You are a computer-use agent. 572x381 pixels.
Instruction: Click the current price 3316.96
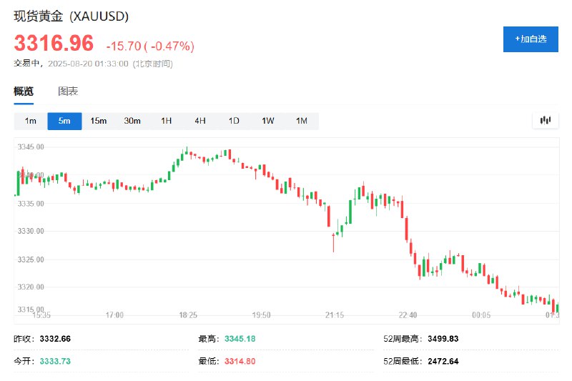pos(54,44)
